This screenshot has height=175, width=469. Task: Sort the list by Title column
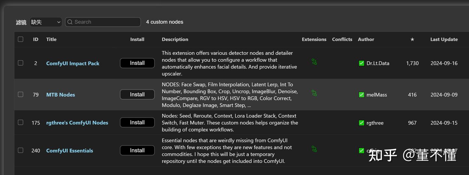coord(51,39)
